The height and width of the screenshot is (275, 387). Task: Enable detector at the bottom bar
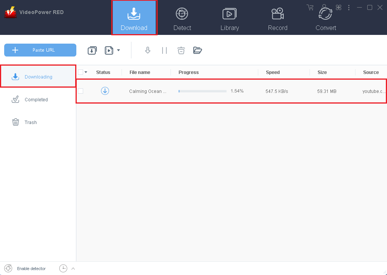click(x=9, y=268)
